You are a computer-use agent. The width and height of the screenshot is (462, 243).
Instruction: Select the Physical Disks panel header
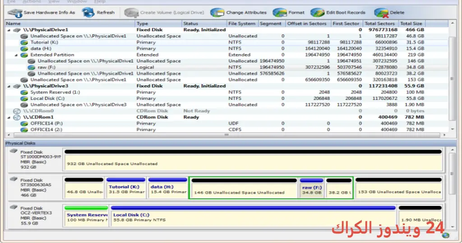click(x=231, y=143)
